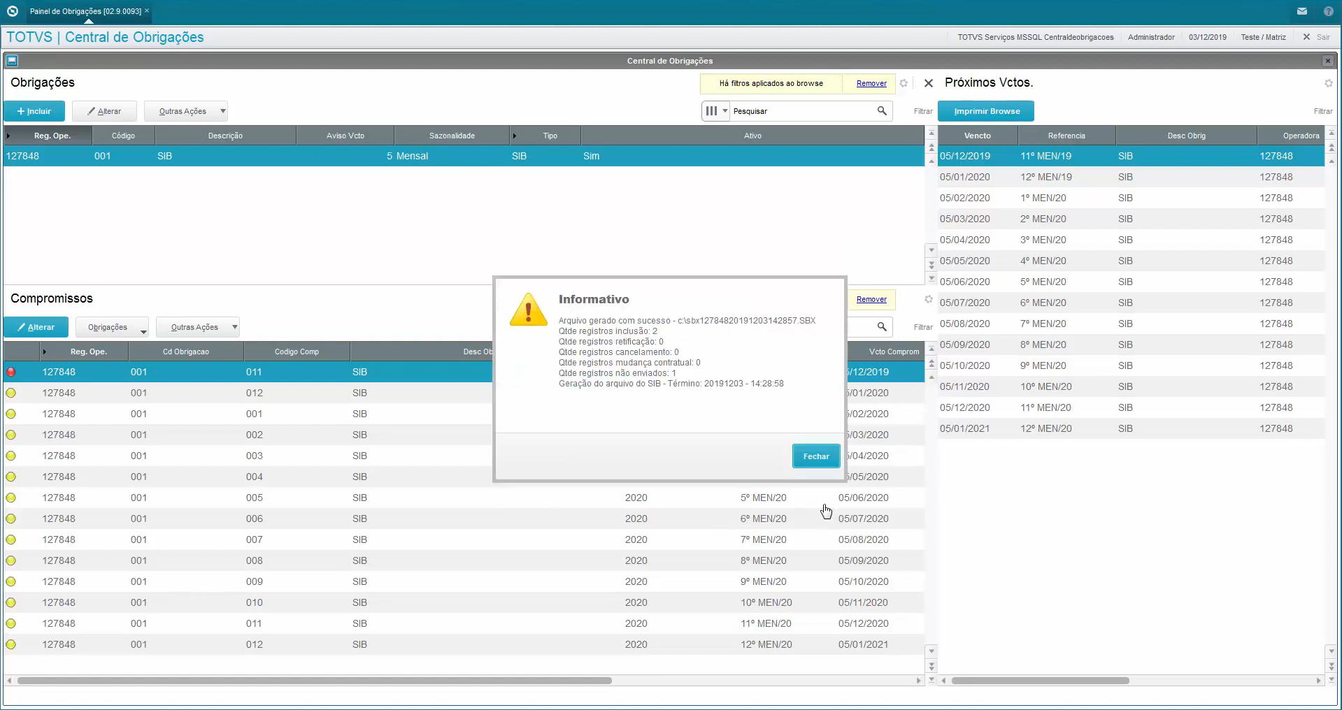Open columns selector icon beside Pesquisar
The width and height of the screenshot is (1342, 710).
click(716, 111)
